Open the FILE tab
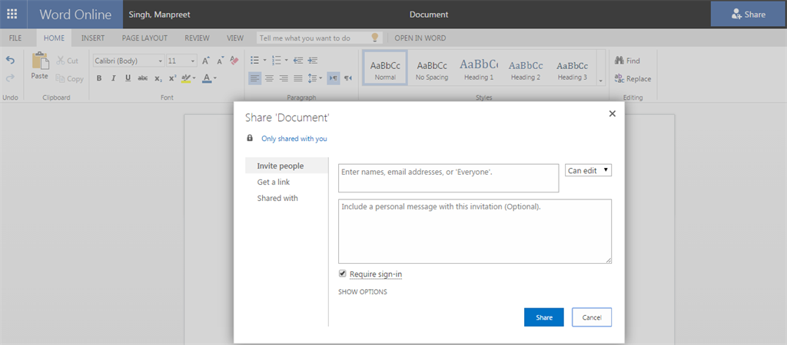The width and height of the screenshot is (787, 345). pyautogui.click(x=15, y=38)
